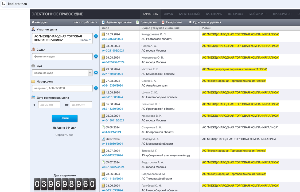Image resolution: width=300 pixels, height=192 pixels.
Task: Switch to the Страж tab
Action: click(x=168, y=14)
